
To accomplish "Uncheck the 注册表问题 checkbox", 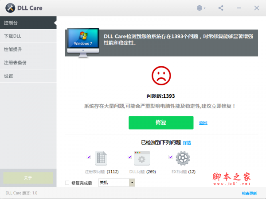I will [x=89, y=157].
